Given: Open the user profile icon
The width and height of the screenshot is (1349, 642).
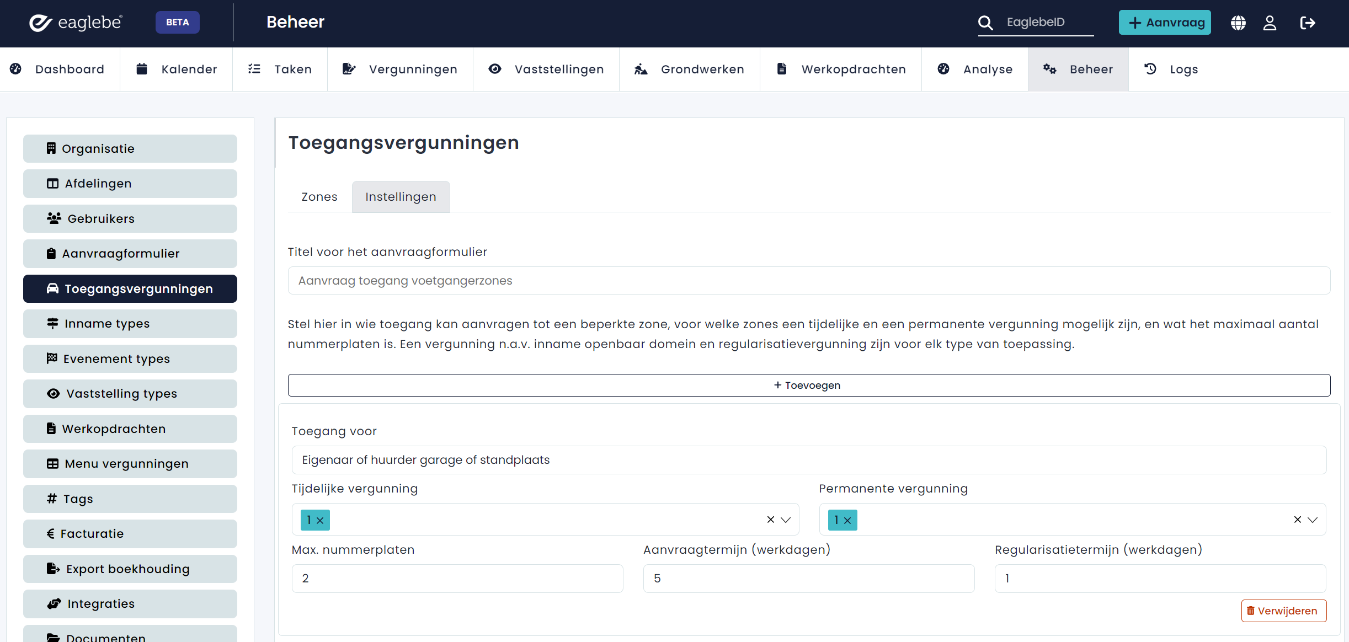Looking at the screenshot, I should click(1270, 23).
